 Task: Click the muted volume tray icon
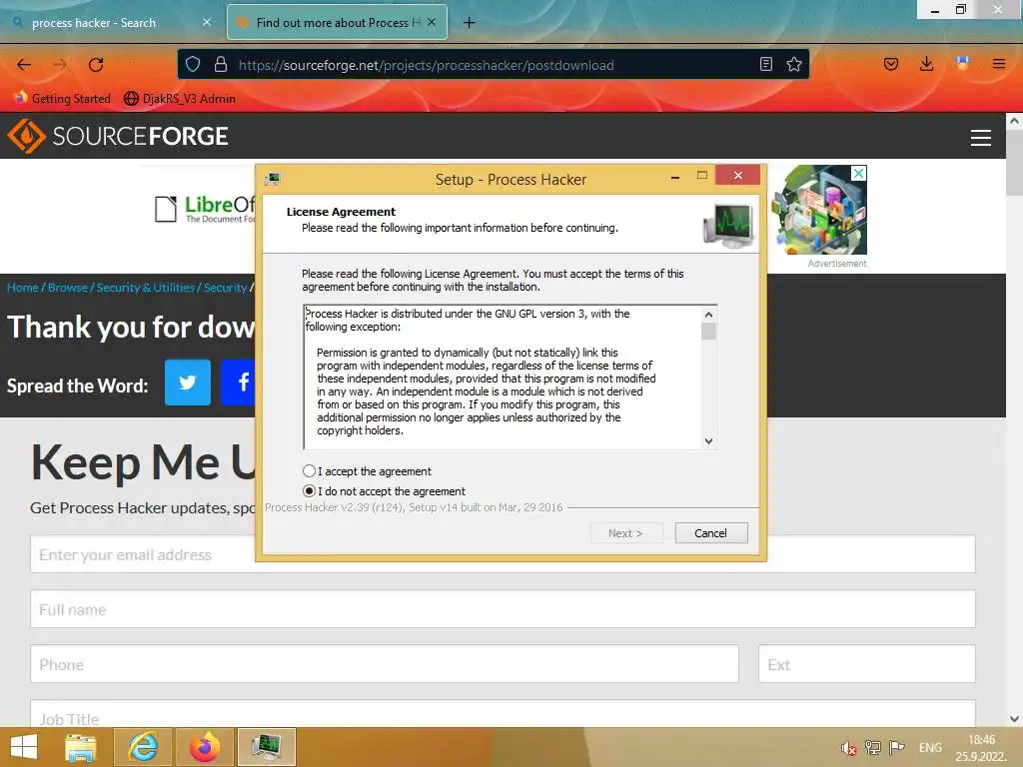coord(848,748)
